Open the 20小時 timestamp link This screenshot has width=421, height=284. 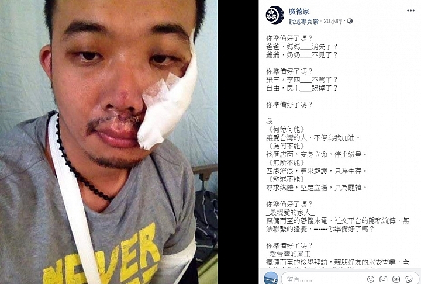333,22
